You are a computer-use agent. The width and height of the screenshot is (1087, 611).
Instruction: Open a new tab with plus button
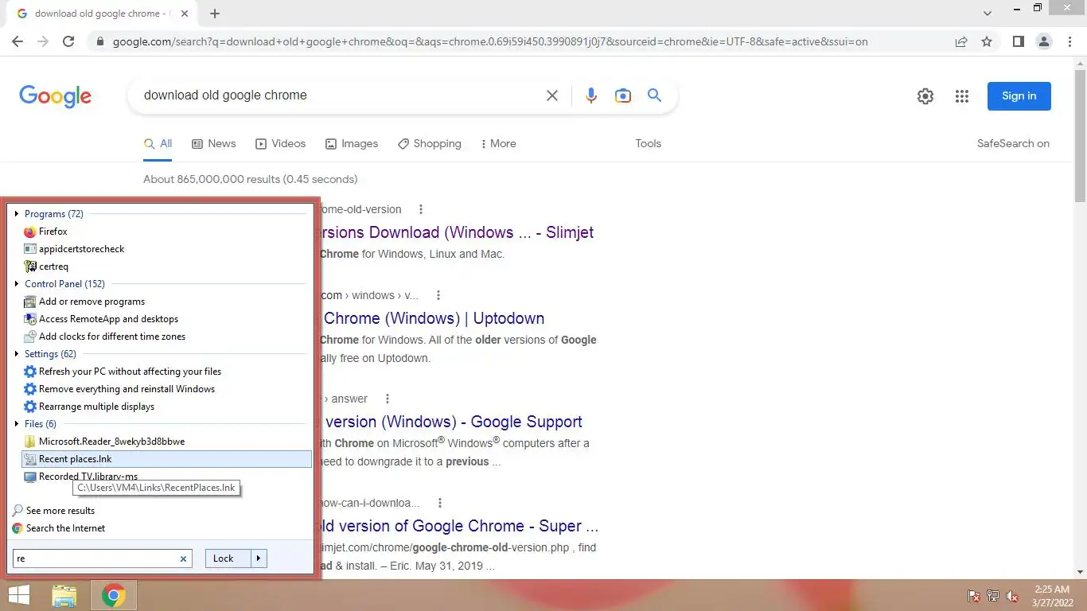[x=215, y=14]
